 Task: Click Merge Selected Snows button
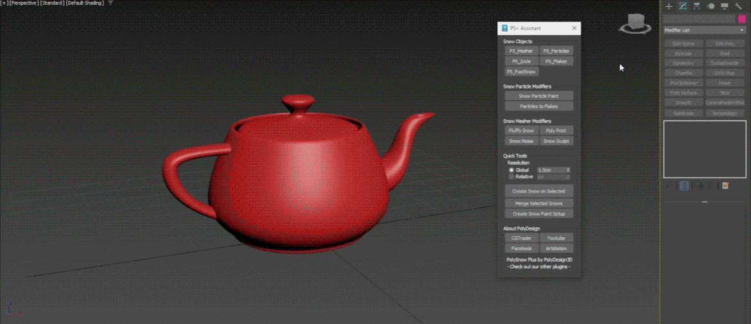coord(539,203)
